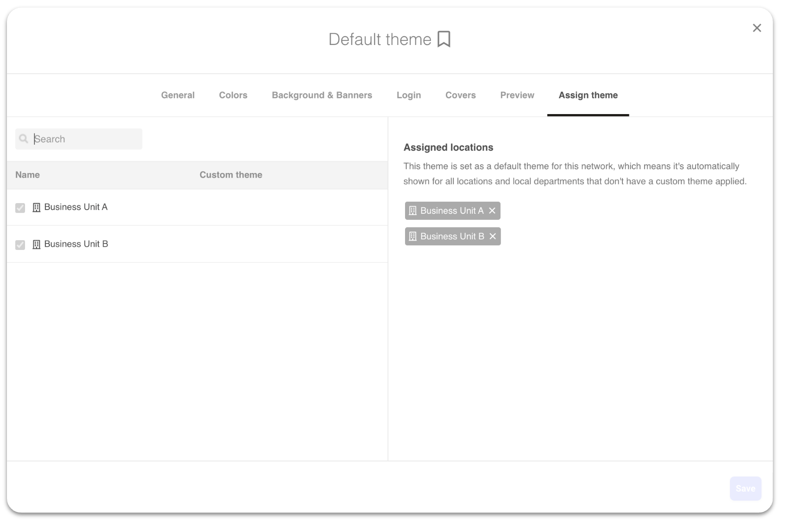This screenshot has width=786, height=524.
Task: Click building icon inside Business Unit B chip
Action: coord(412,236)
